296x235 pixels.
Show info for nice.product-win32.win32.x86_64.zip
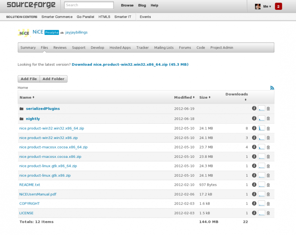pyautogui.click(x=254, y=128)
